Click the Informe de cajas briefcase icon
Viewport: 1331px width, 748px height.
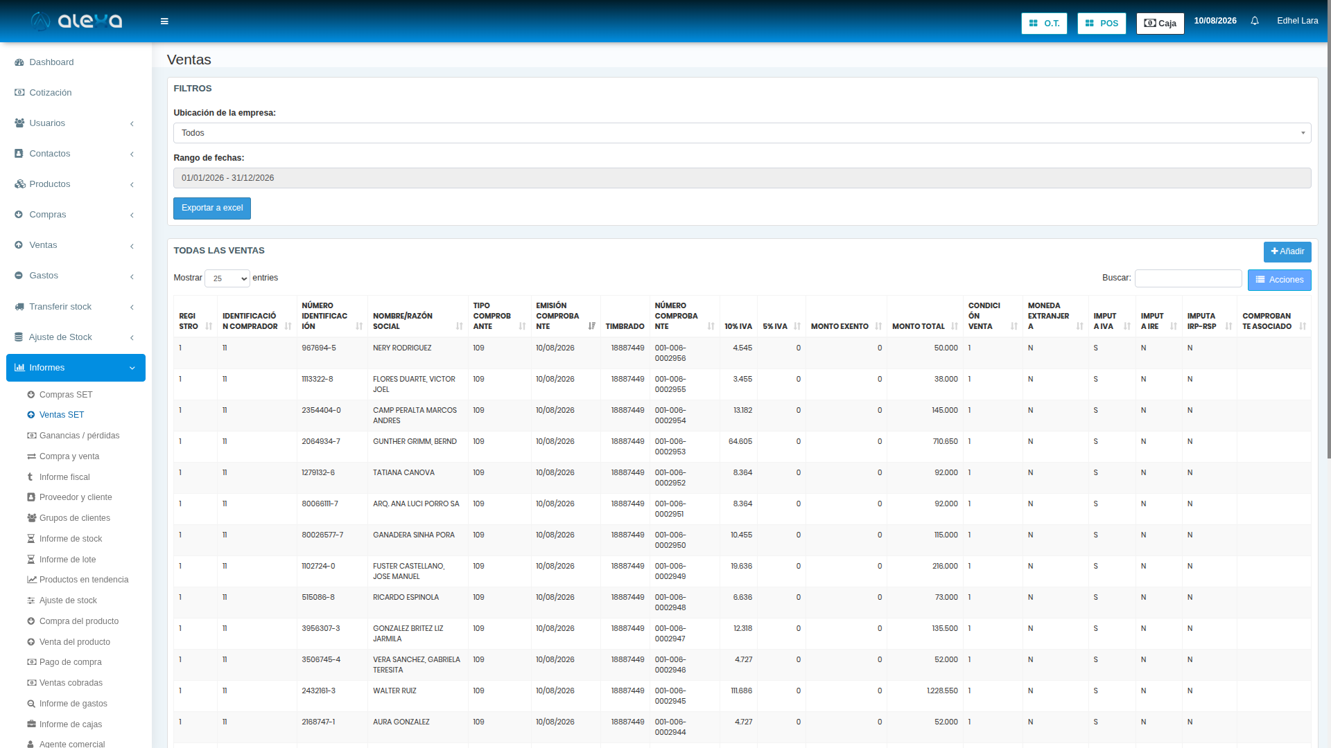coord(31,724)
